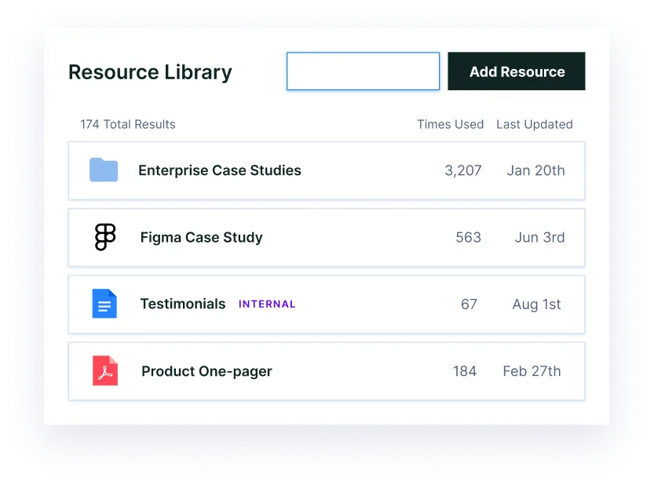Click the 563 times used value
Viewport: 654px width, 485px height.
(x=469, y=237)
